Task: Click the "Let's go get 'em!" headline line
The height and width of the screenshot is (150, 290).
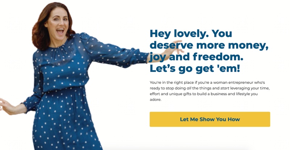Action: pyautogui.click(x=195, y=68)
